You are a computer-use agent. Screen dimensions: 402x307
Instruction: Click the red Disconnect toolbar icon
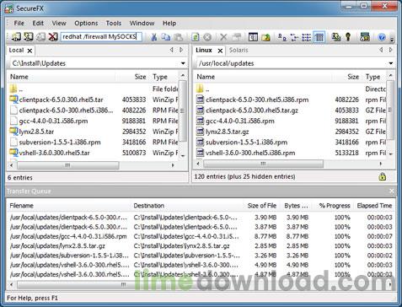click(53, 37)
